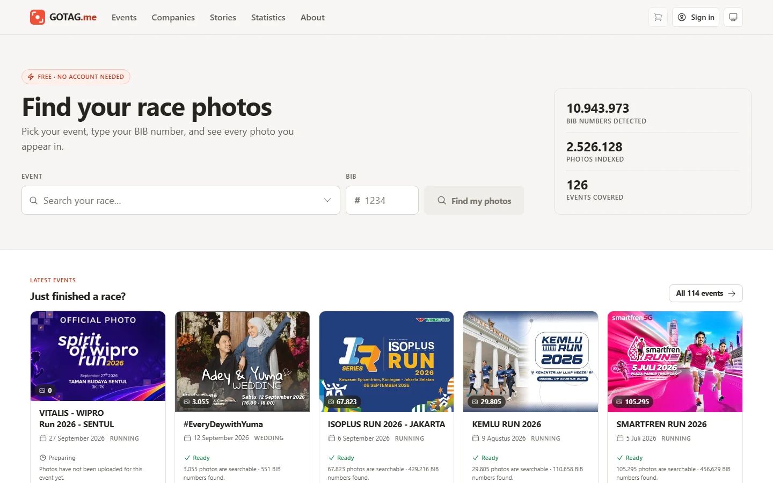Open the Stories nav link

[x=223, y=17]
